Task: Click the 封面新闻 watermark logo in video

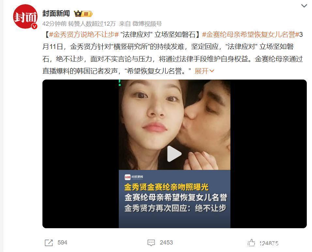Action: [134, 177]
